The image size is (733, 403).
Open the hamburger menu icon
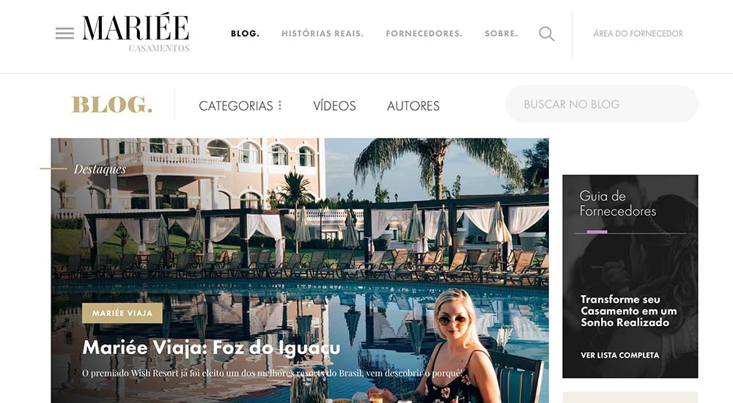tap(65, 33)
